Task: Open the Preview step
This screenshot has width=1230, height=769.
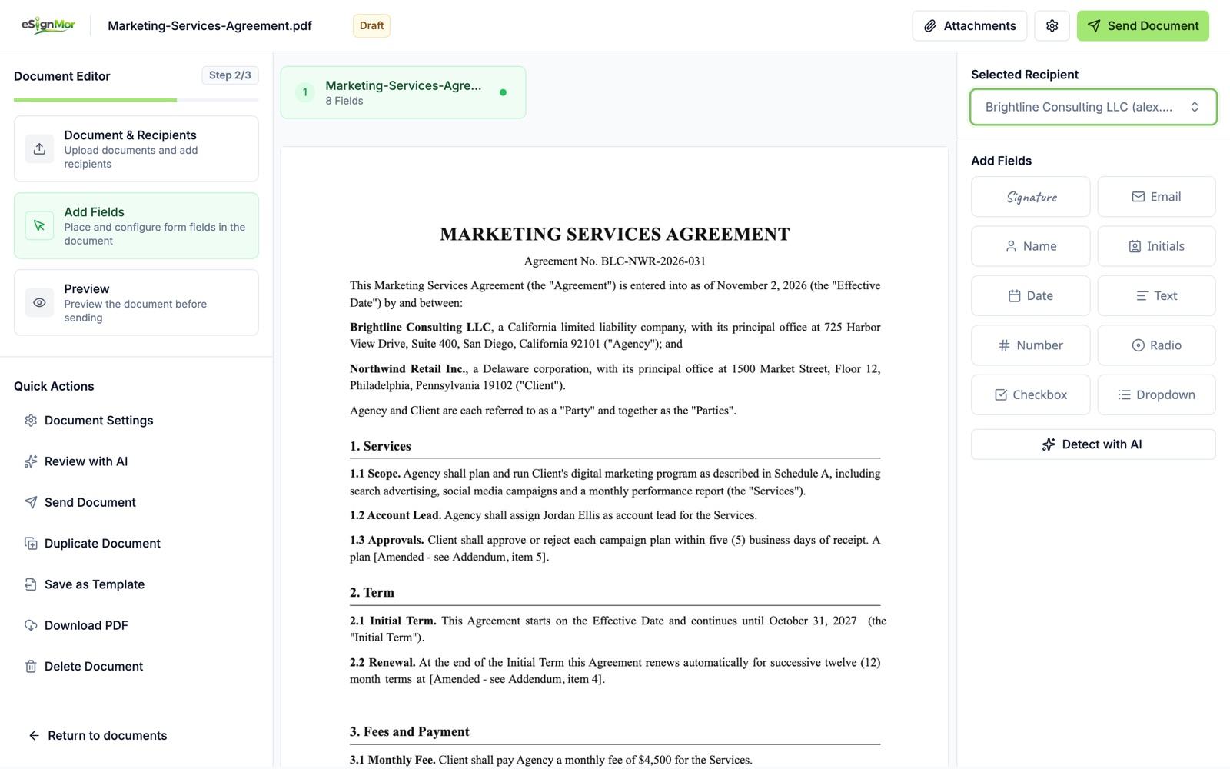Action: click(136, 303)
